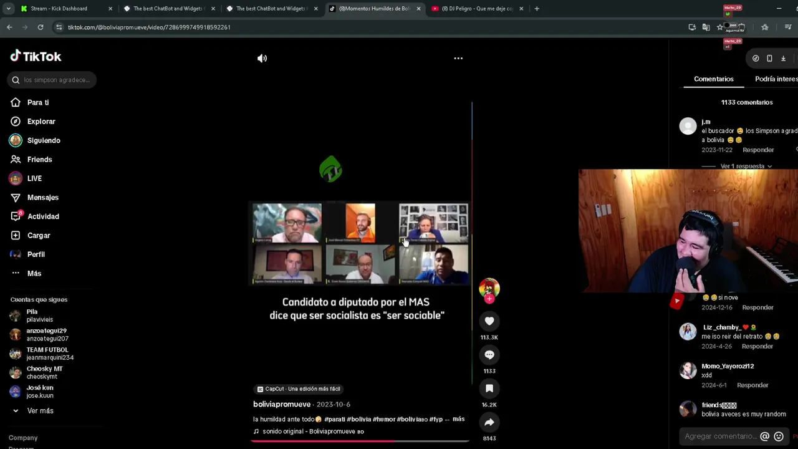Open Para ti feed
The image size is (798, 449).
[x=37, y=102]
